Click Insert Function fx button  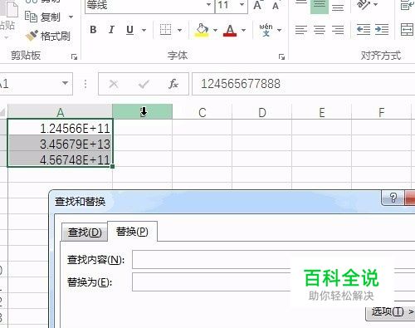173,84
